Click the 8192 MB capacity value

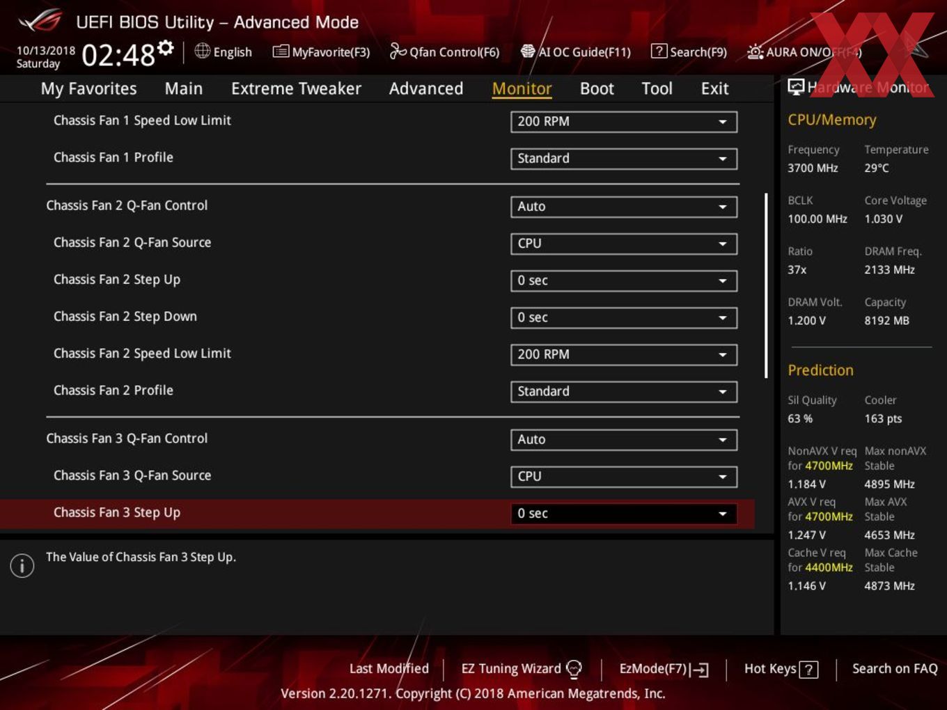(887, 320)
